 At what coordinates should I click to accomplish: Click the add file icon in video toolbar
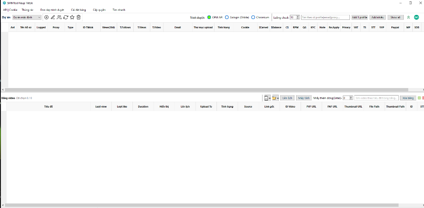267,98
